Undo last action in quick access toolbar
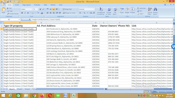 pos(10,2)
